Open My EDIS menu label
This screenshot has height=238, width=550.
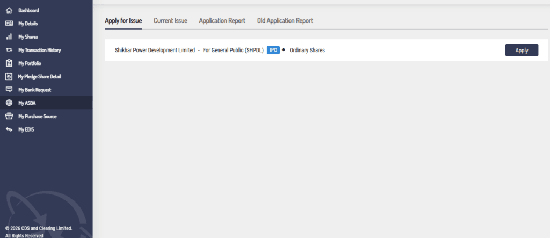[x=26, y=129]
